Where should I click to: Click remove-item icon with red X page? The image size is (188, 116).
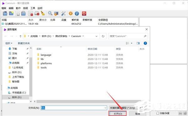(x=31, y=13)
